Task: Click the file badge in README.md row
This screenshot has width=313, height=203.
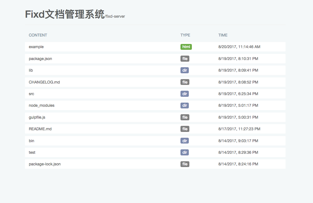Action: pos(185,129)
